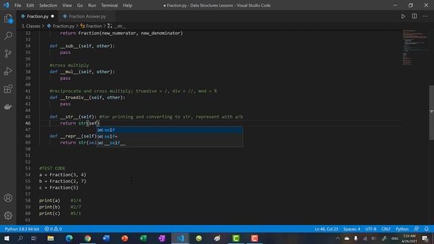Select 'self' autocomplete suggestion
Viewport: 434px width, 244px height.
point(170,130)
